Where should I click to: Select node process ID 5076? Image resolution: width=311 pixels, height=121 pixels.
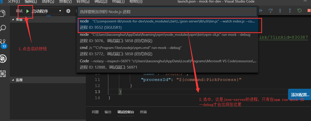[x=167, y=38]
